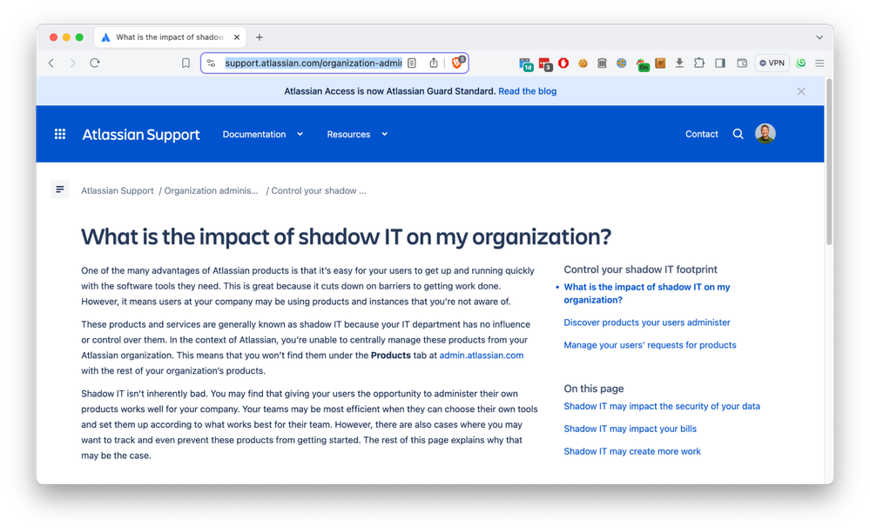Image resolution: width=870 pixels, height=532 pixels.
Task: Toggle reader mode icon in address bar
Action: click(x=412, y=63)
